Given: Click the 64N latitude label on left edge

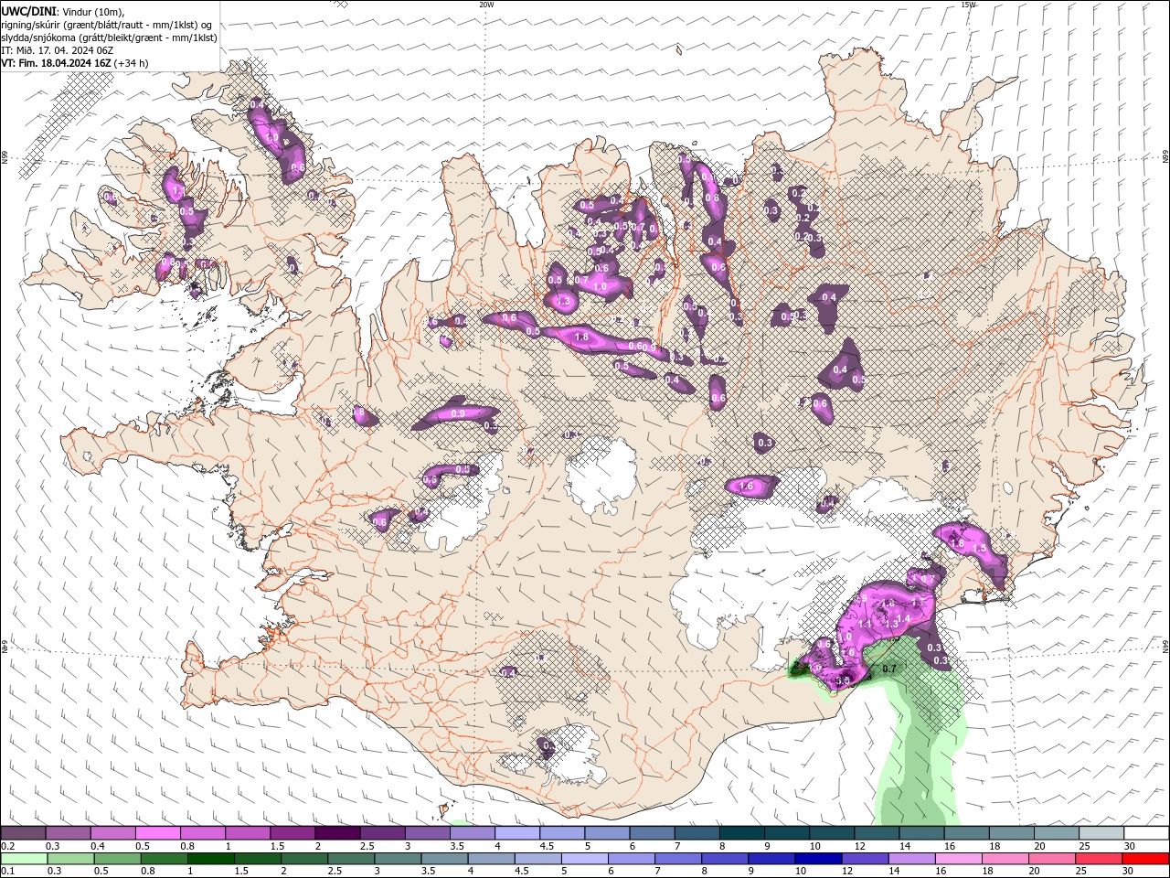Looking at the screenshot, I should click(x=5, y=646).
